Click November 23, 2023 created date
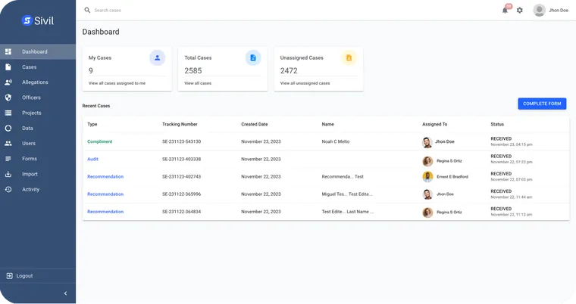576x304 pixels. [261, 141]
